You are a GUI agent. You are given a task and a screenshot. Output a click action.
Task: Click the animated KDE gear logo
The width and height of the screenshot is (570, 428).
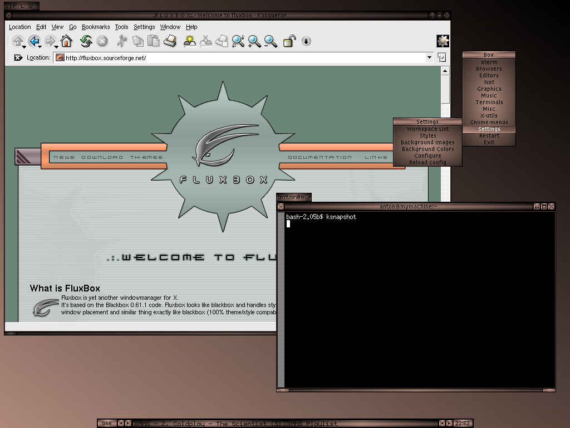point(443,41)
